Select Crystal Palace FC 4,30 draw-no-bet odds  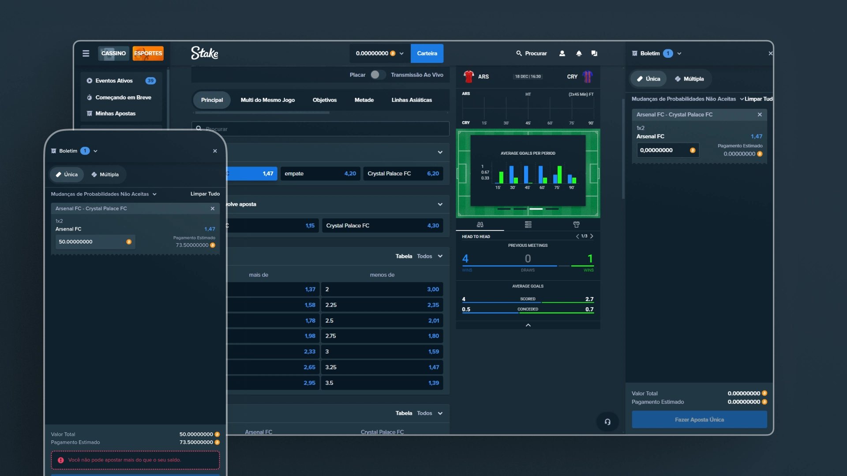(x=382, y=226)
